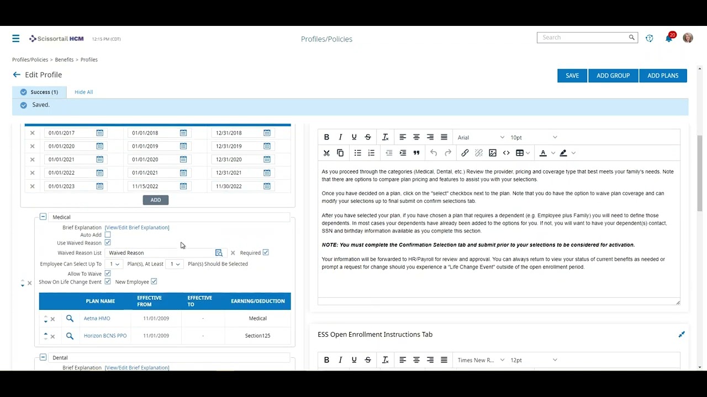Click Hide All messages link
707x397 pixels.
83,92
